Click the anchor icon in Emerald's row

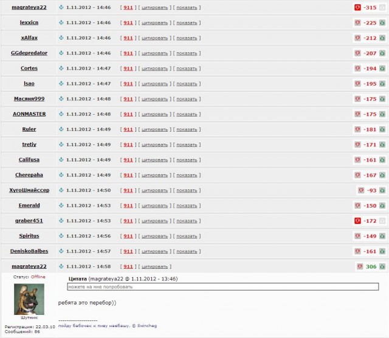pos(61,206)
